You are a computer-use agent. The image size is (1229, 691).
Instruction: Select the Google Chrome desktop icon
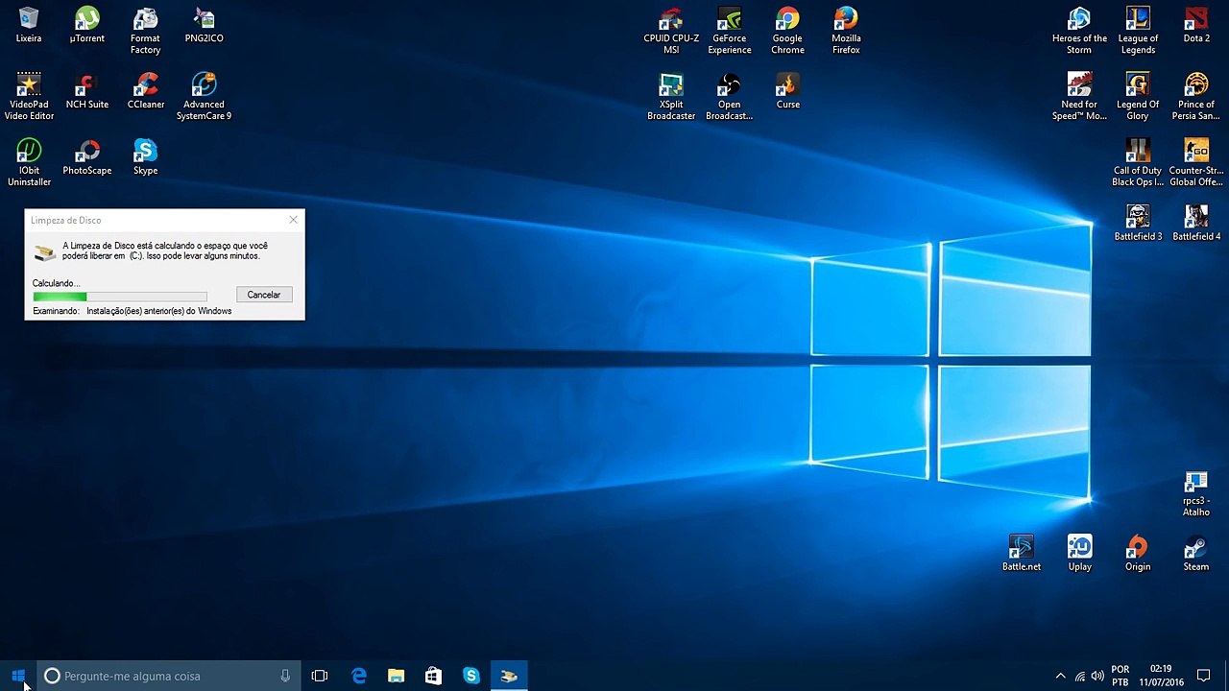click(787, 31)
